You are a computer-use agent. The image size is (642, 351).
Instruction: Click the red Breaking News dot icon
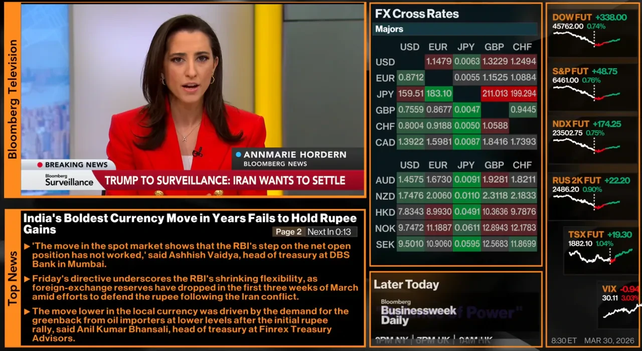[40, 165]
